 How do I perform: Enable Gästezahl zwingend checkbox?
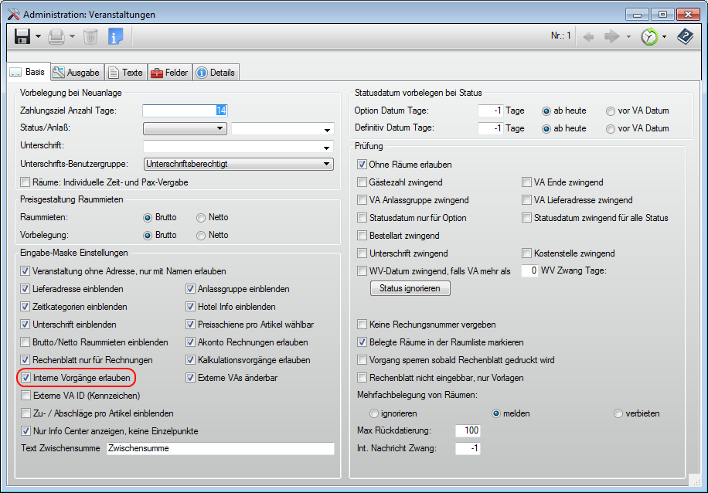pos(363,182)
